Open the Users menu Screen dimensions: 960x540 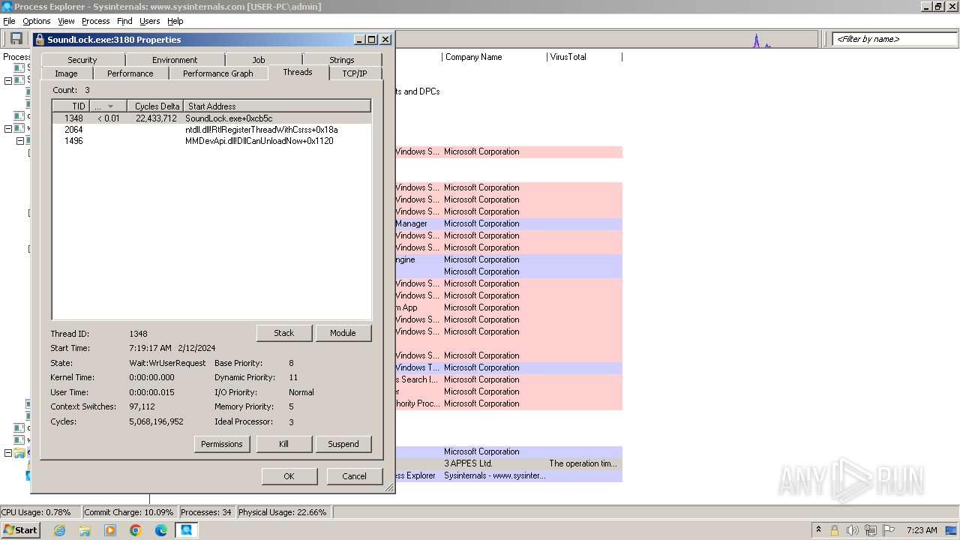(149, 21)
